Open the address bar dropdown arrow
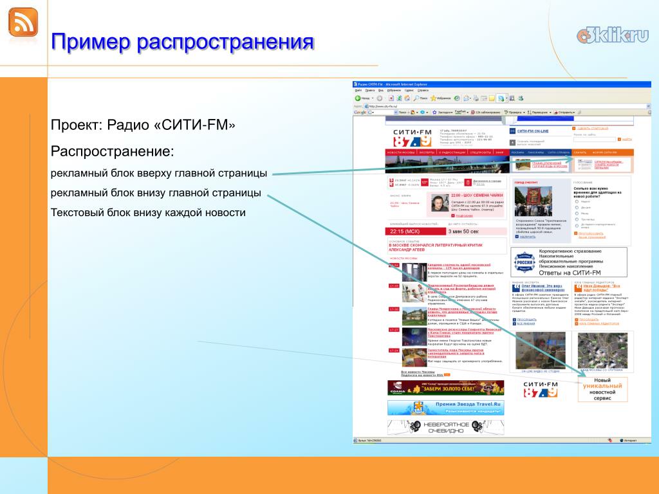Viewport: 659px width, 494px height. point(649,106)
